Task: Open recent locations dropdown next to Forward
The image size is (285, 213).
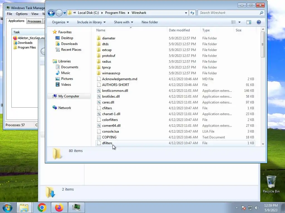Action: [x=65, y=13]
